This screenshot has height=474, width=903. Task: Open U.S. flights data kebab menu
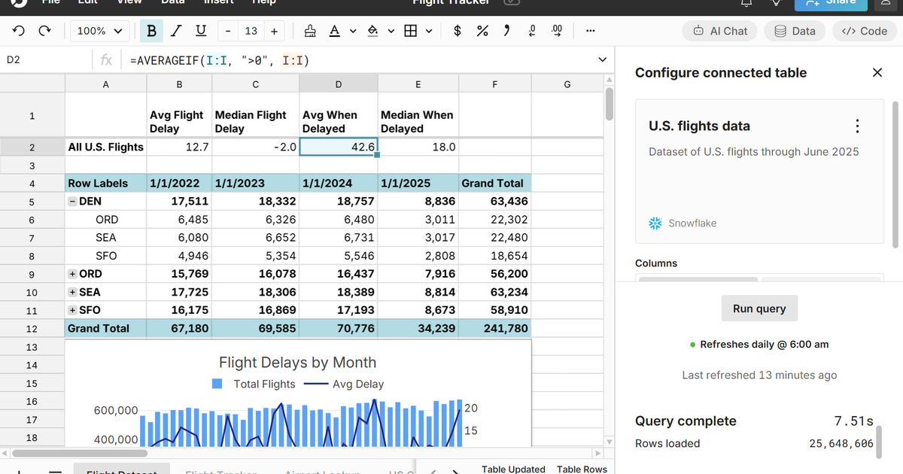pos(857,126)
